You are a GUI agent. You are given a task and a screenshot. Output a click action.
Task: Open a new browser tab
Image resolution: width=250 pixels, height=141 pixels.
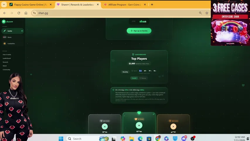(x=152, y=5)
